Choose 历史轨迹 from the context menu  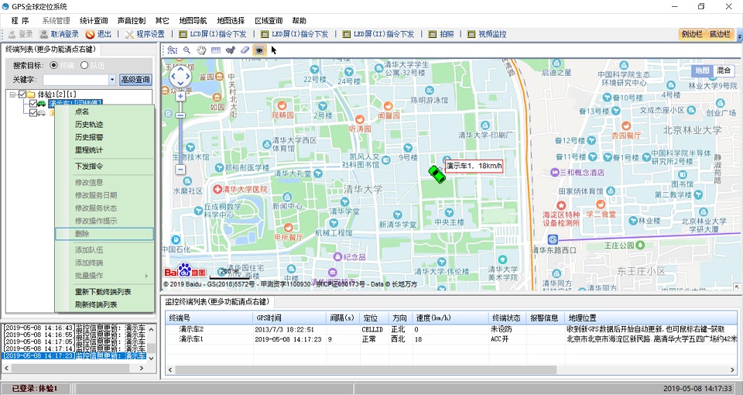click(x=104, y=124)
